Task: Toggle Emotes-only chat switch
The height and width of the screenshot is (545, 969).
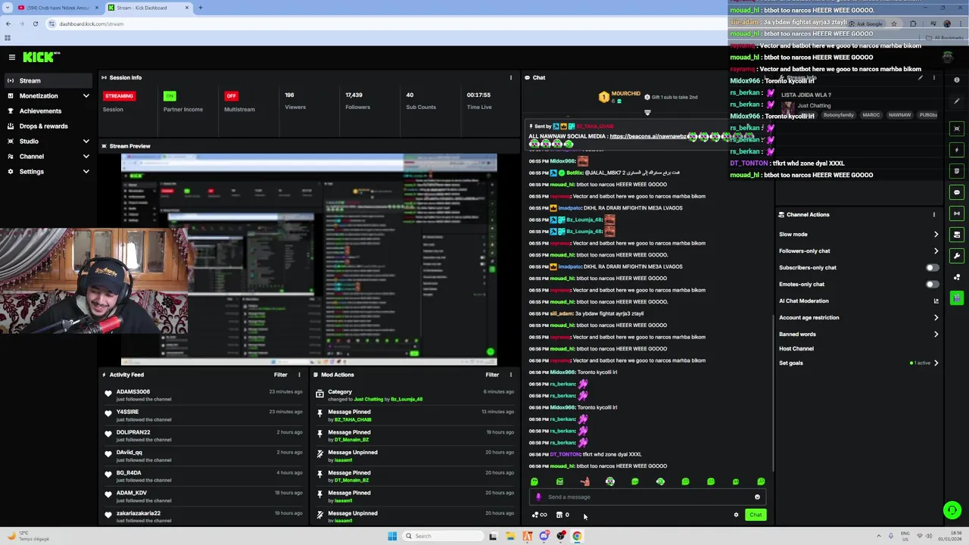Action: 933,284
